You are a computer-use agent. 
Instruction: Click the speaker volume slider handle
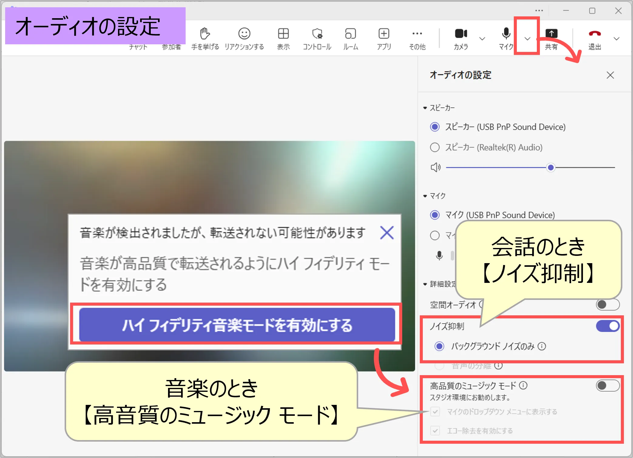point(551,167)
